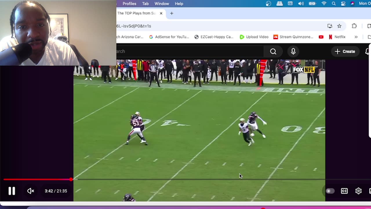Start voice search with microphone icon
Screen dimensions: 371x209
293,51
